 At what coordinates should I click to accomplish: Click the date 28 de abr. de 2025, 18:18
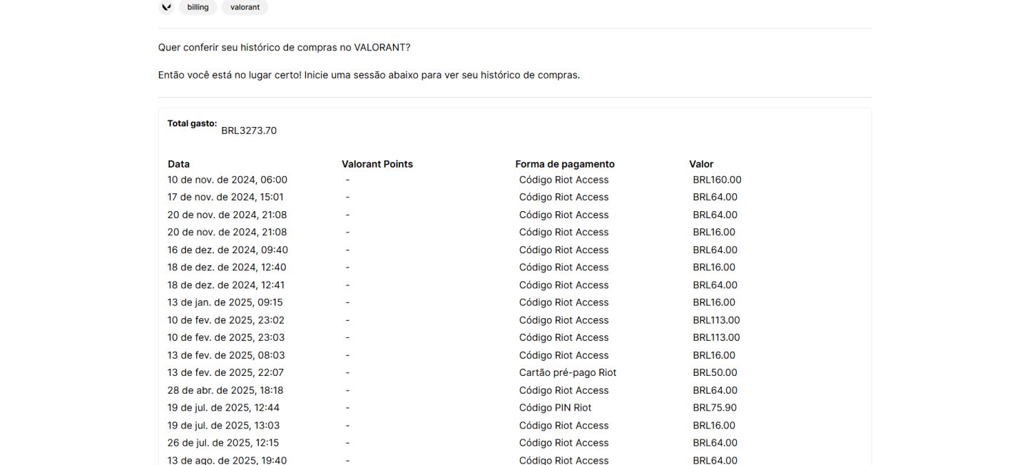pos(225,390)
